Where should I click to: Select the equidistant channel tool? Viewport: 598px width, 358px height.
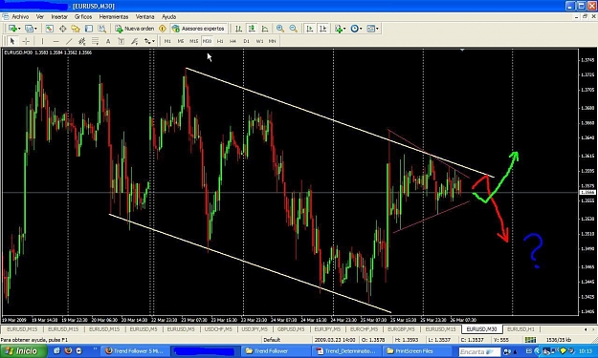click(81, 41)
